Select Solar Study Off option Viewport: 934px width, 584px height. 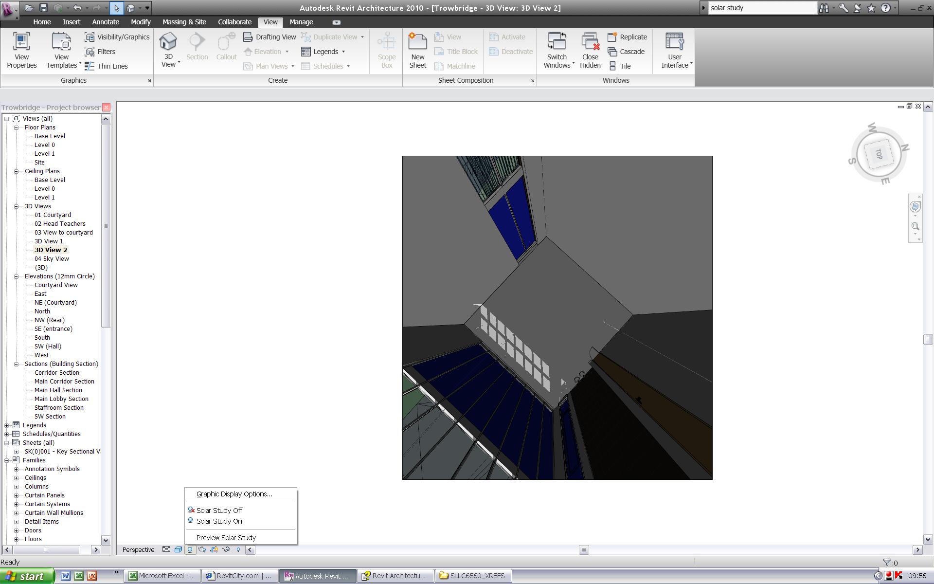coord(219,511)
